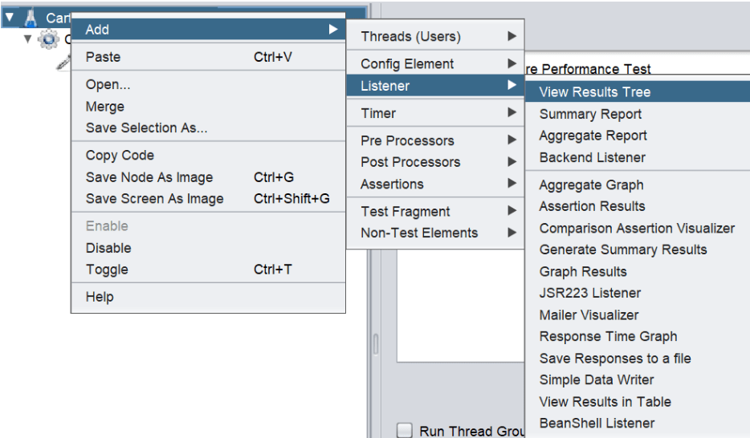Click the Test Plan flask icon
This screenshot has height=438, width=750.
tap(31, 18)
